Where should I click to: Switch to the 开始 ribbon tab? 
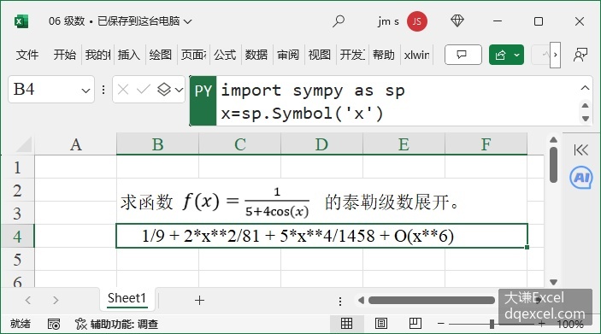point(65,55)
